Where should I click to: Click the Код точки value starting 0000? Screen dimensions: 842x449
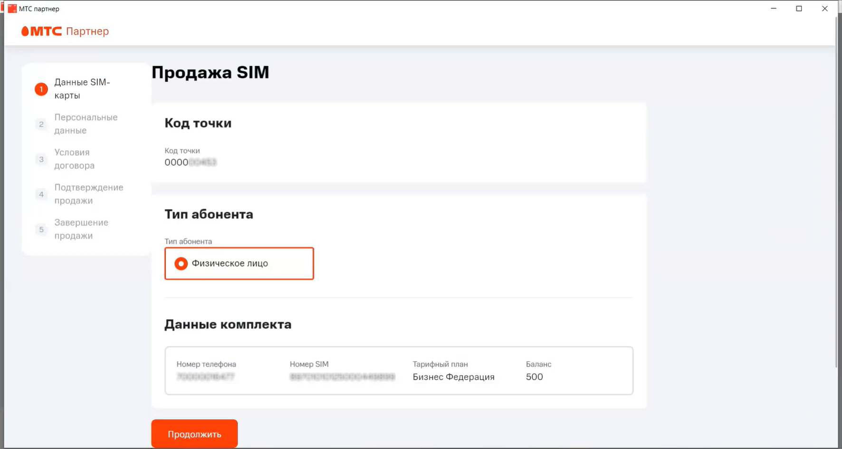[191, 162]
